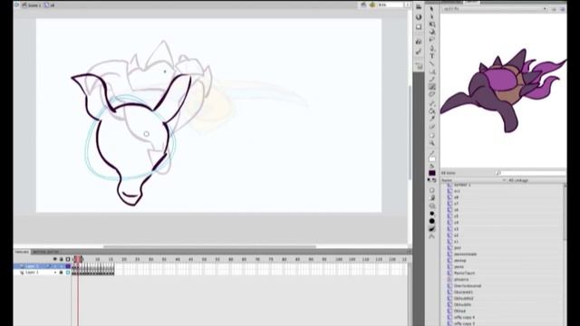This screenshot has width=580, height=326.
Task: Toggle outline square of selected top layer
Action: tap(68, 266)
